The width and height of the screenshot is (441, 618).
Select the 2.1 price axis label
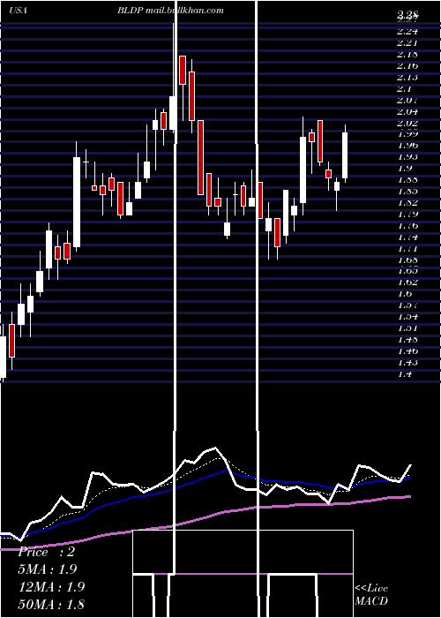click(405, 88)
